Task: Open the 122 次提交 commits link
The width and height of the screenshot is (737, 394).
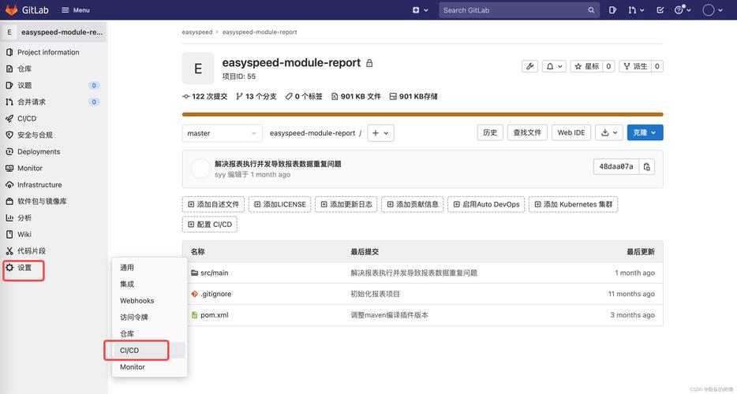Action: click(205, 96)
